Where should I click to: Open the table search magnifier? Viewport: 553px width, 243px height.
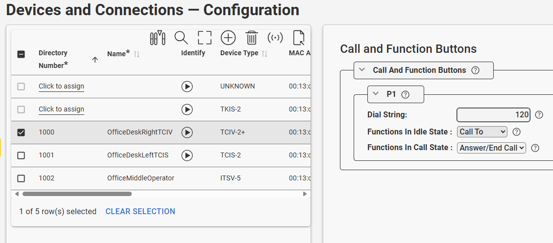click(x=181, y=38)
